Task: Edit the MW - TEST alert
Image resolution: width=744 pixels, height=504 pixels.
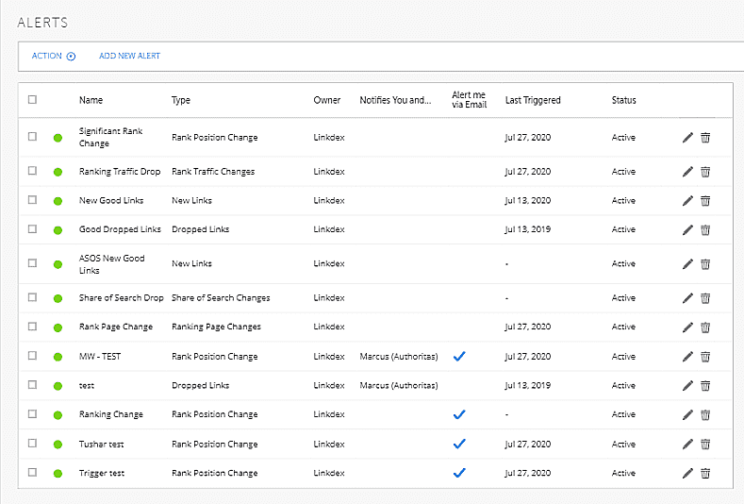Action: [x=687, y=357]
